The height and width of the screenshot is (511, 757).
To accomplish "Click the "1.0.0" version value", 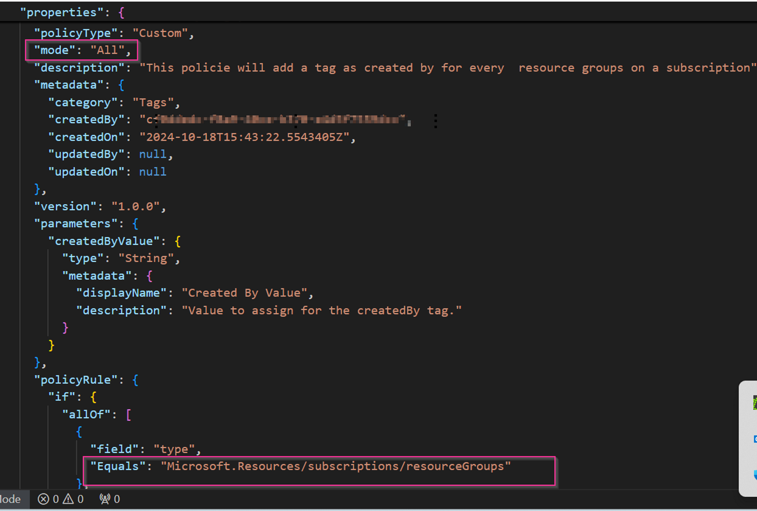I will (x=136, y=206).
